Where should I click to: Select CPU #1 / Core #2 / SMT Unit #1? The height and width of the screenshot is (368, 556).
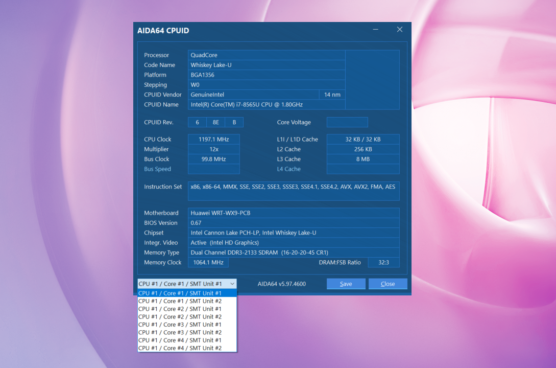187,309
